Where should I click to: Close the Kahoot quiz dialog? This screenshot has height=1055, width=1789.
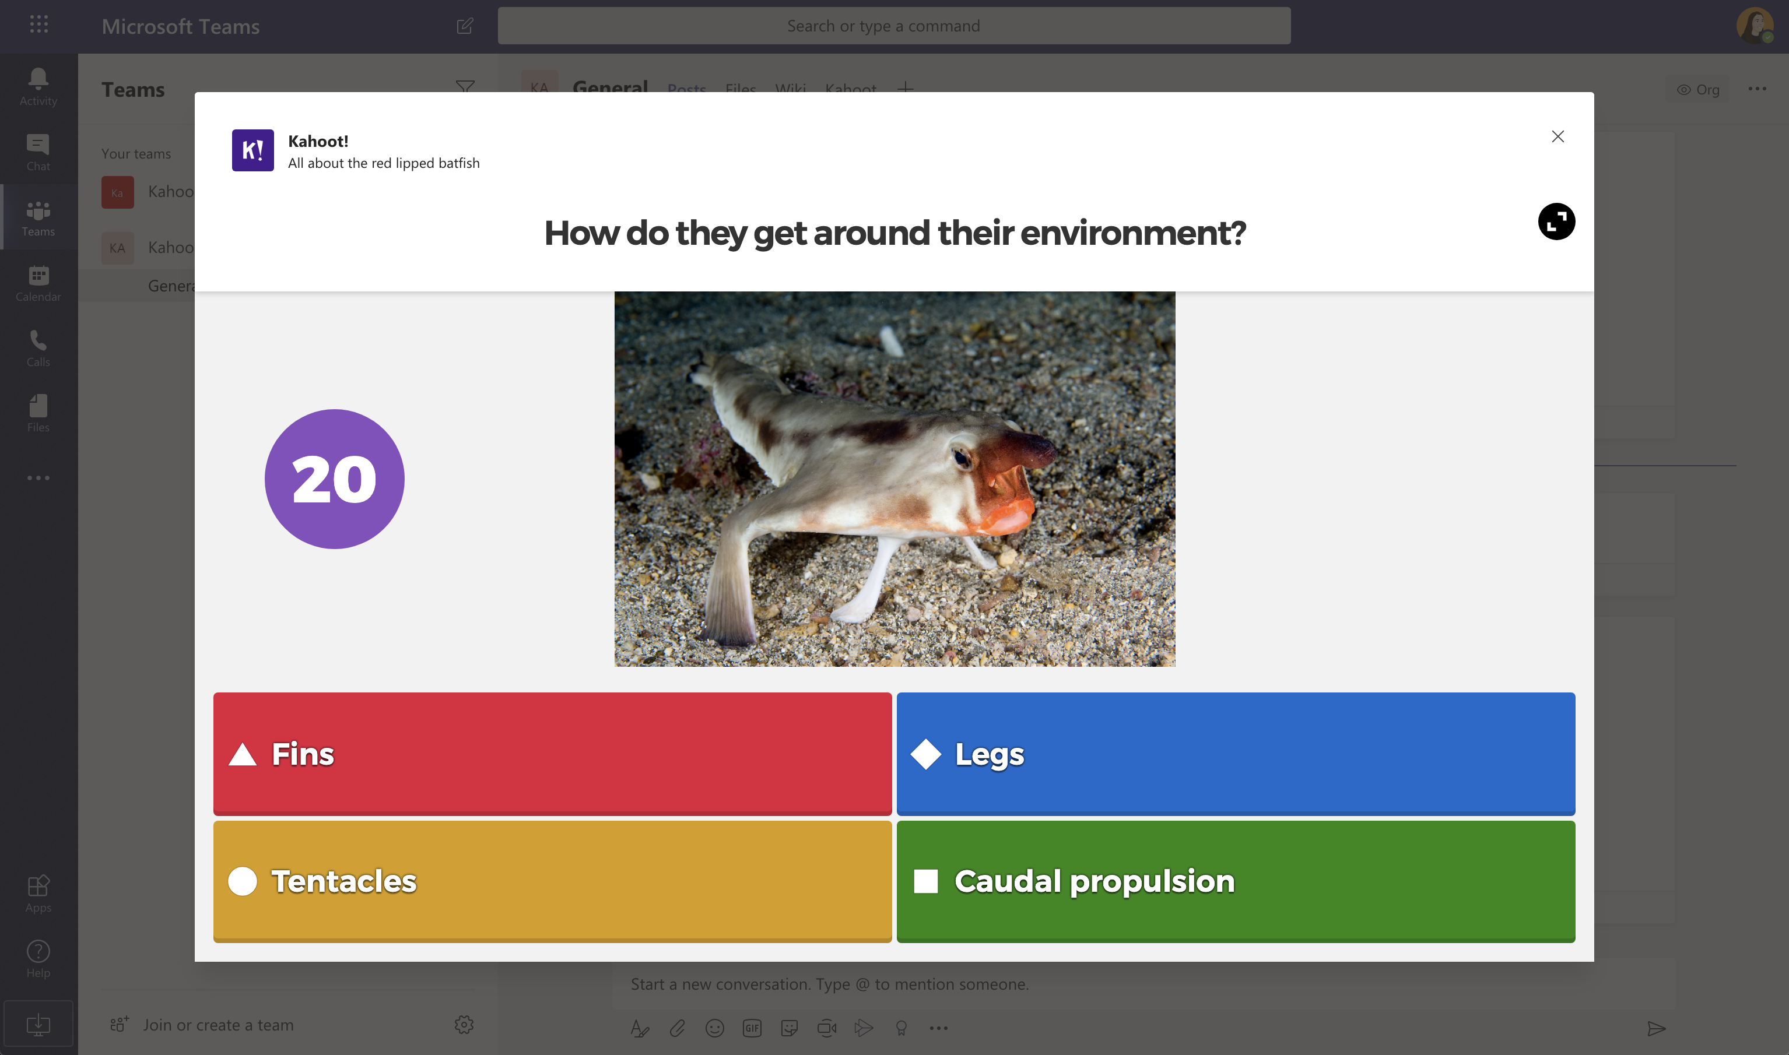coord(1558,136)
